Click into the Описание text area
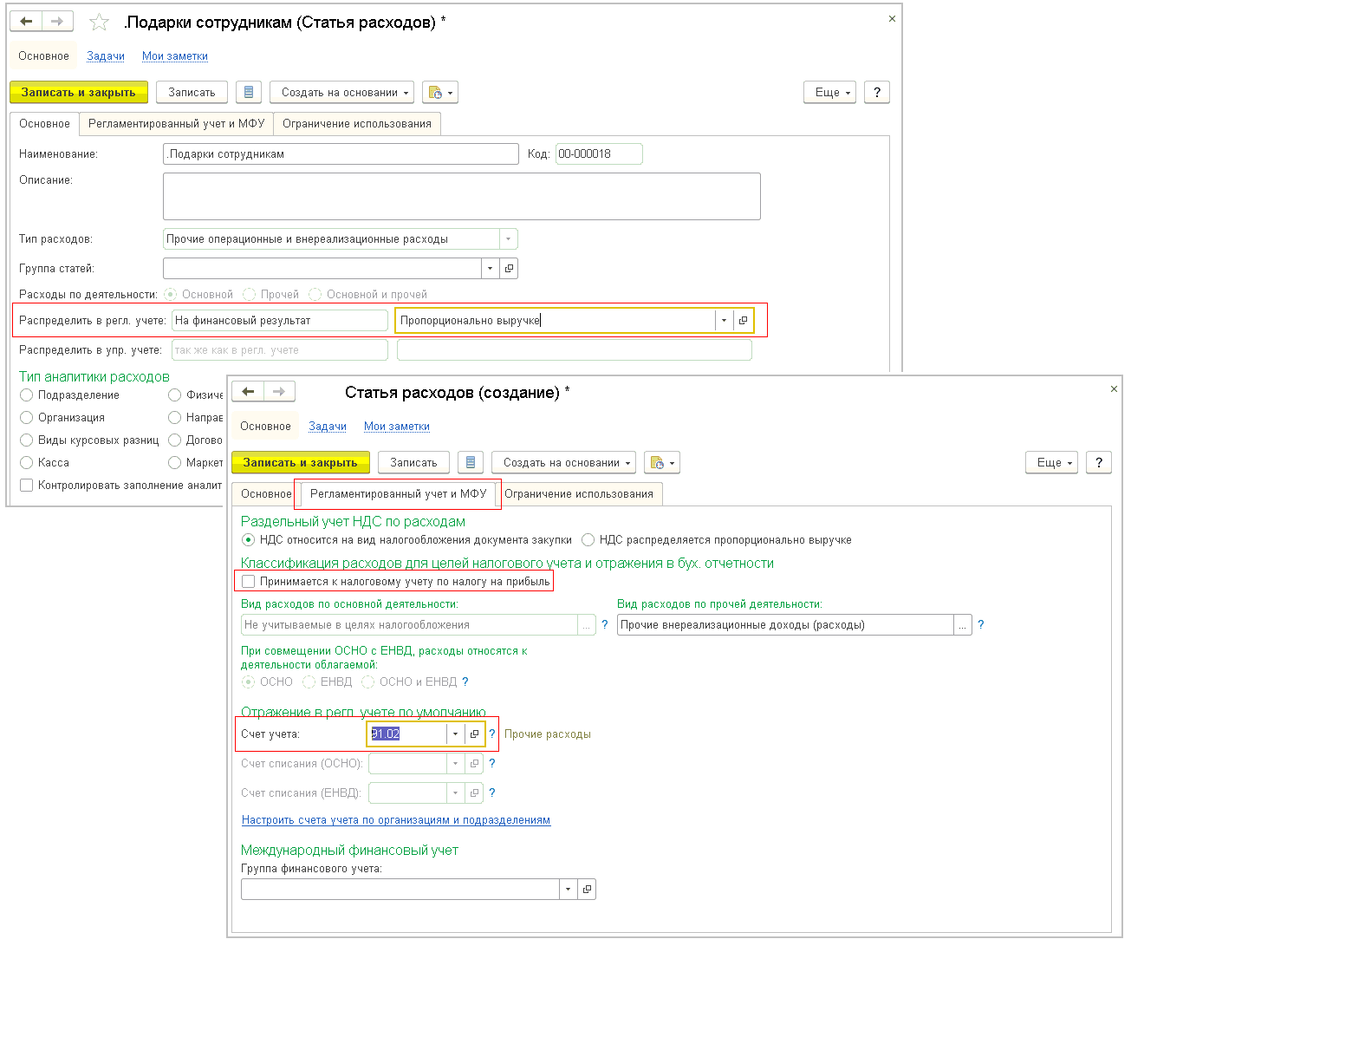This screenshot has width=1352, height=1037. [x=461, y=197]
